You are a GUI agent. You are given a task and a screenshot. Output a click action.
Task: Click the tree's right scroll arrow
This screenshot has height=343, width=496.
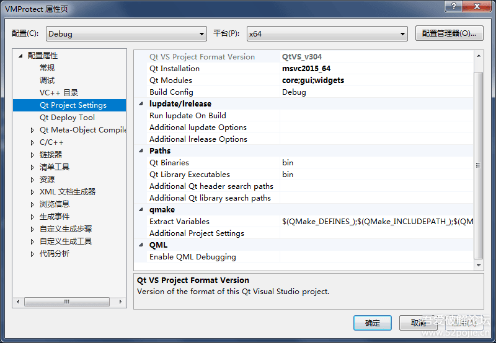pos(120,302)
